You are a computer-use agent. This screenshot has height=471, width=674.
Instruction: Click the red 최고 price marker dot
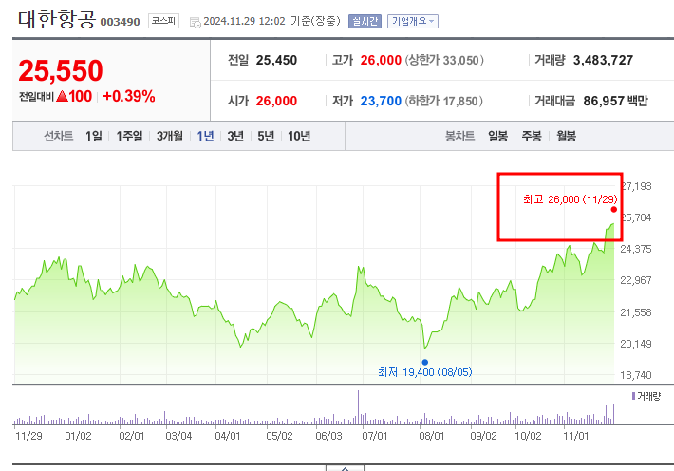coord(614,210)
